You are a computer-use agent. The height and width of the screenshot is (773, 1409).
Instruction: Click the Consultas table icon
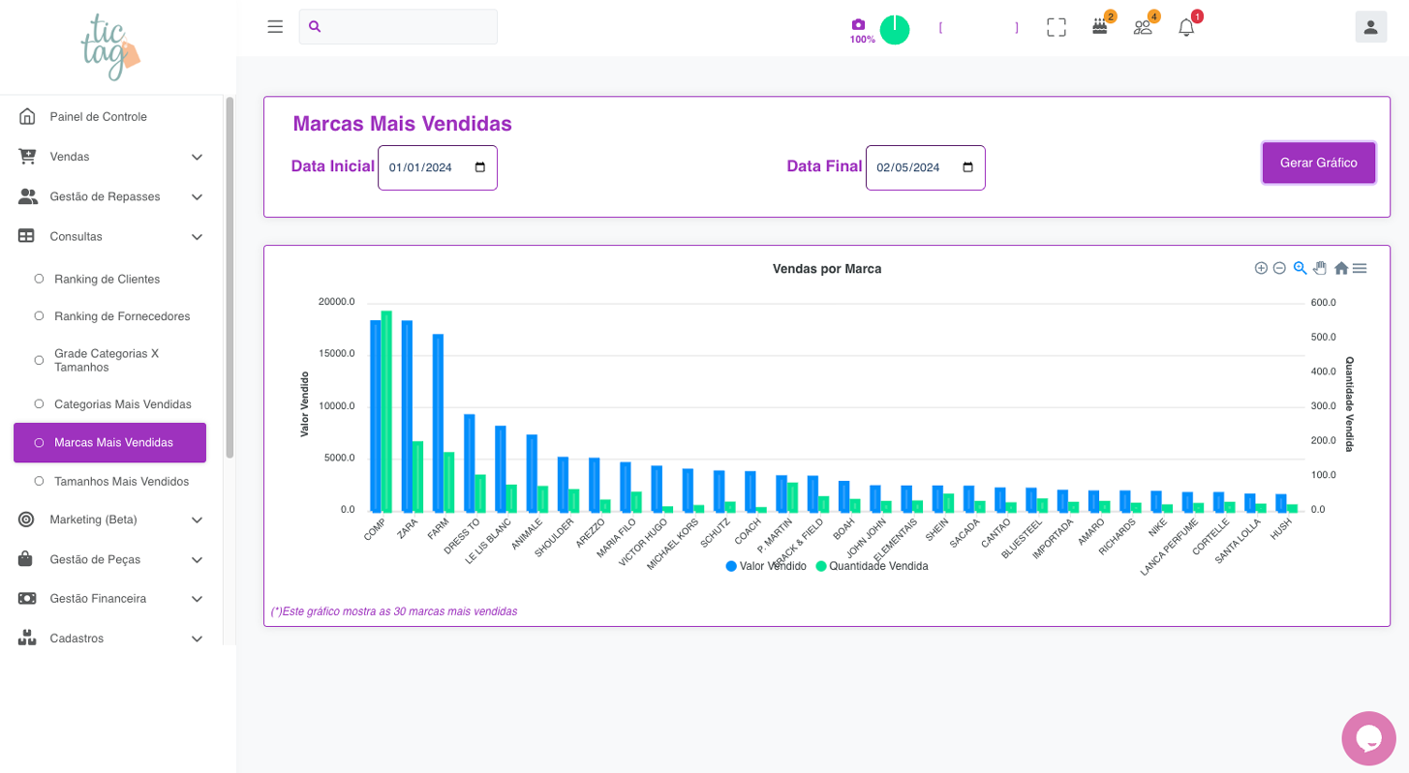click(x=27, y=236)
